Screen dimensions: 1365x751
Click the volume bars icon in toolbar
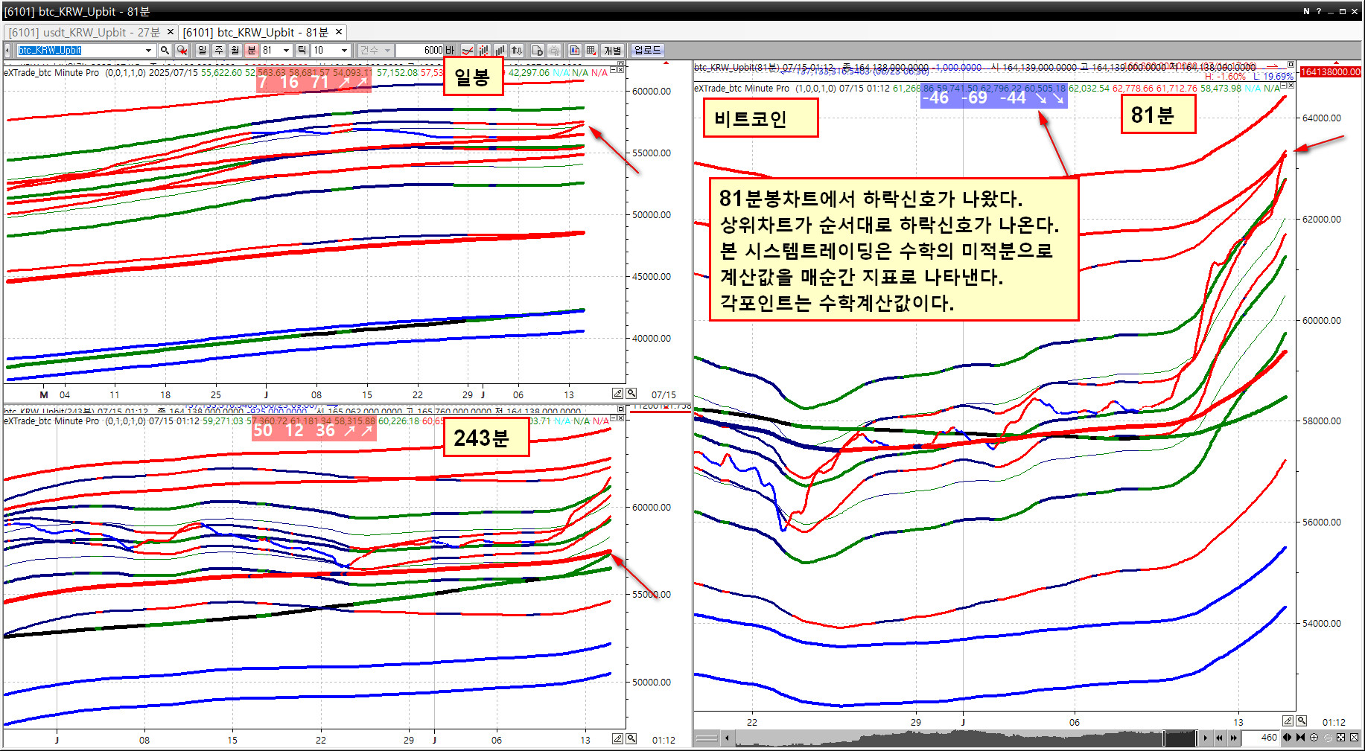(500, 51)
